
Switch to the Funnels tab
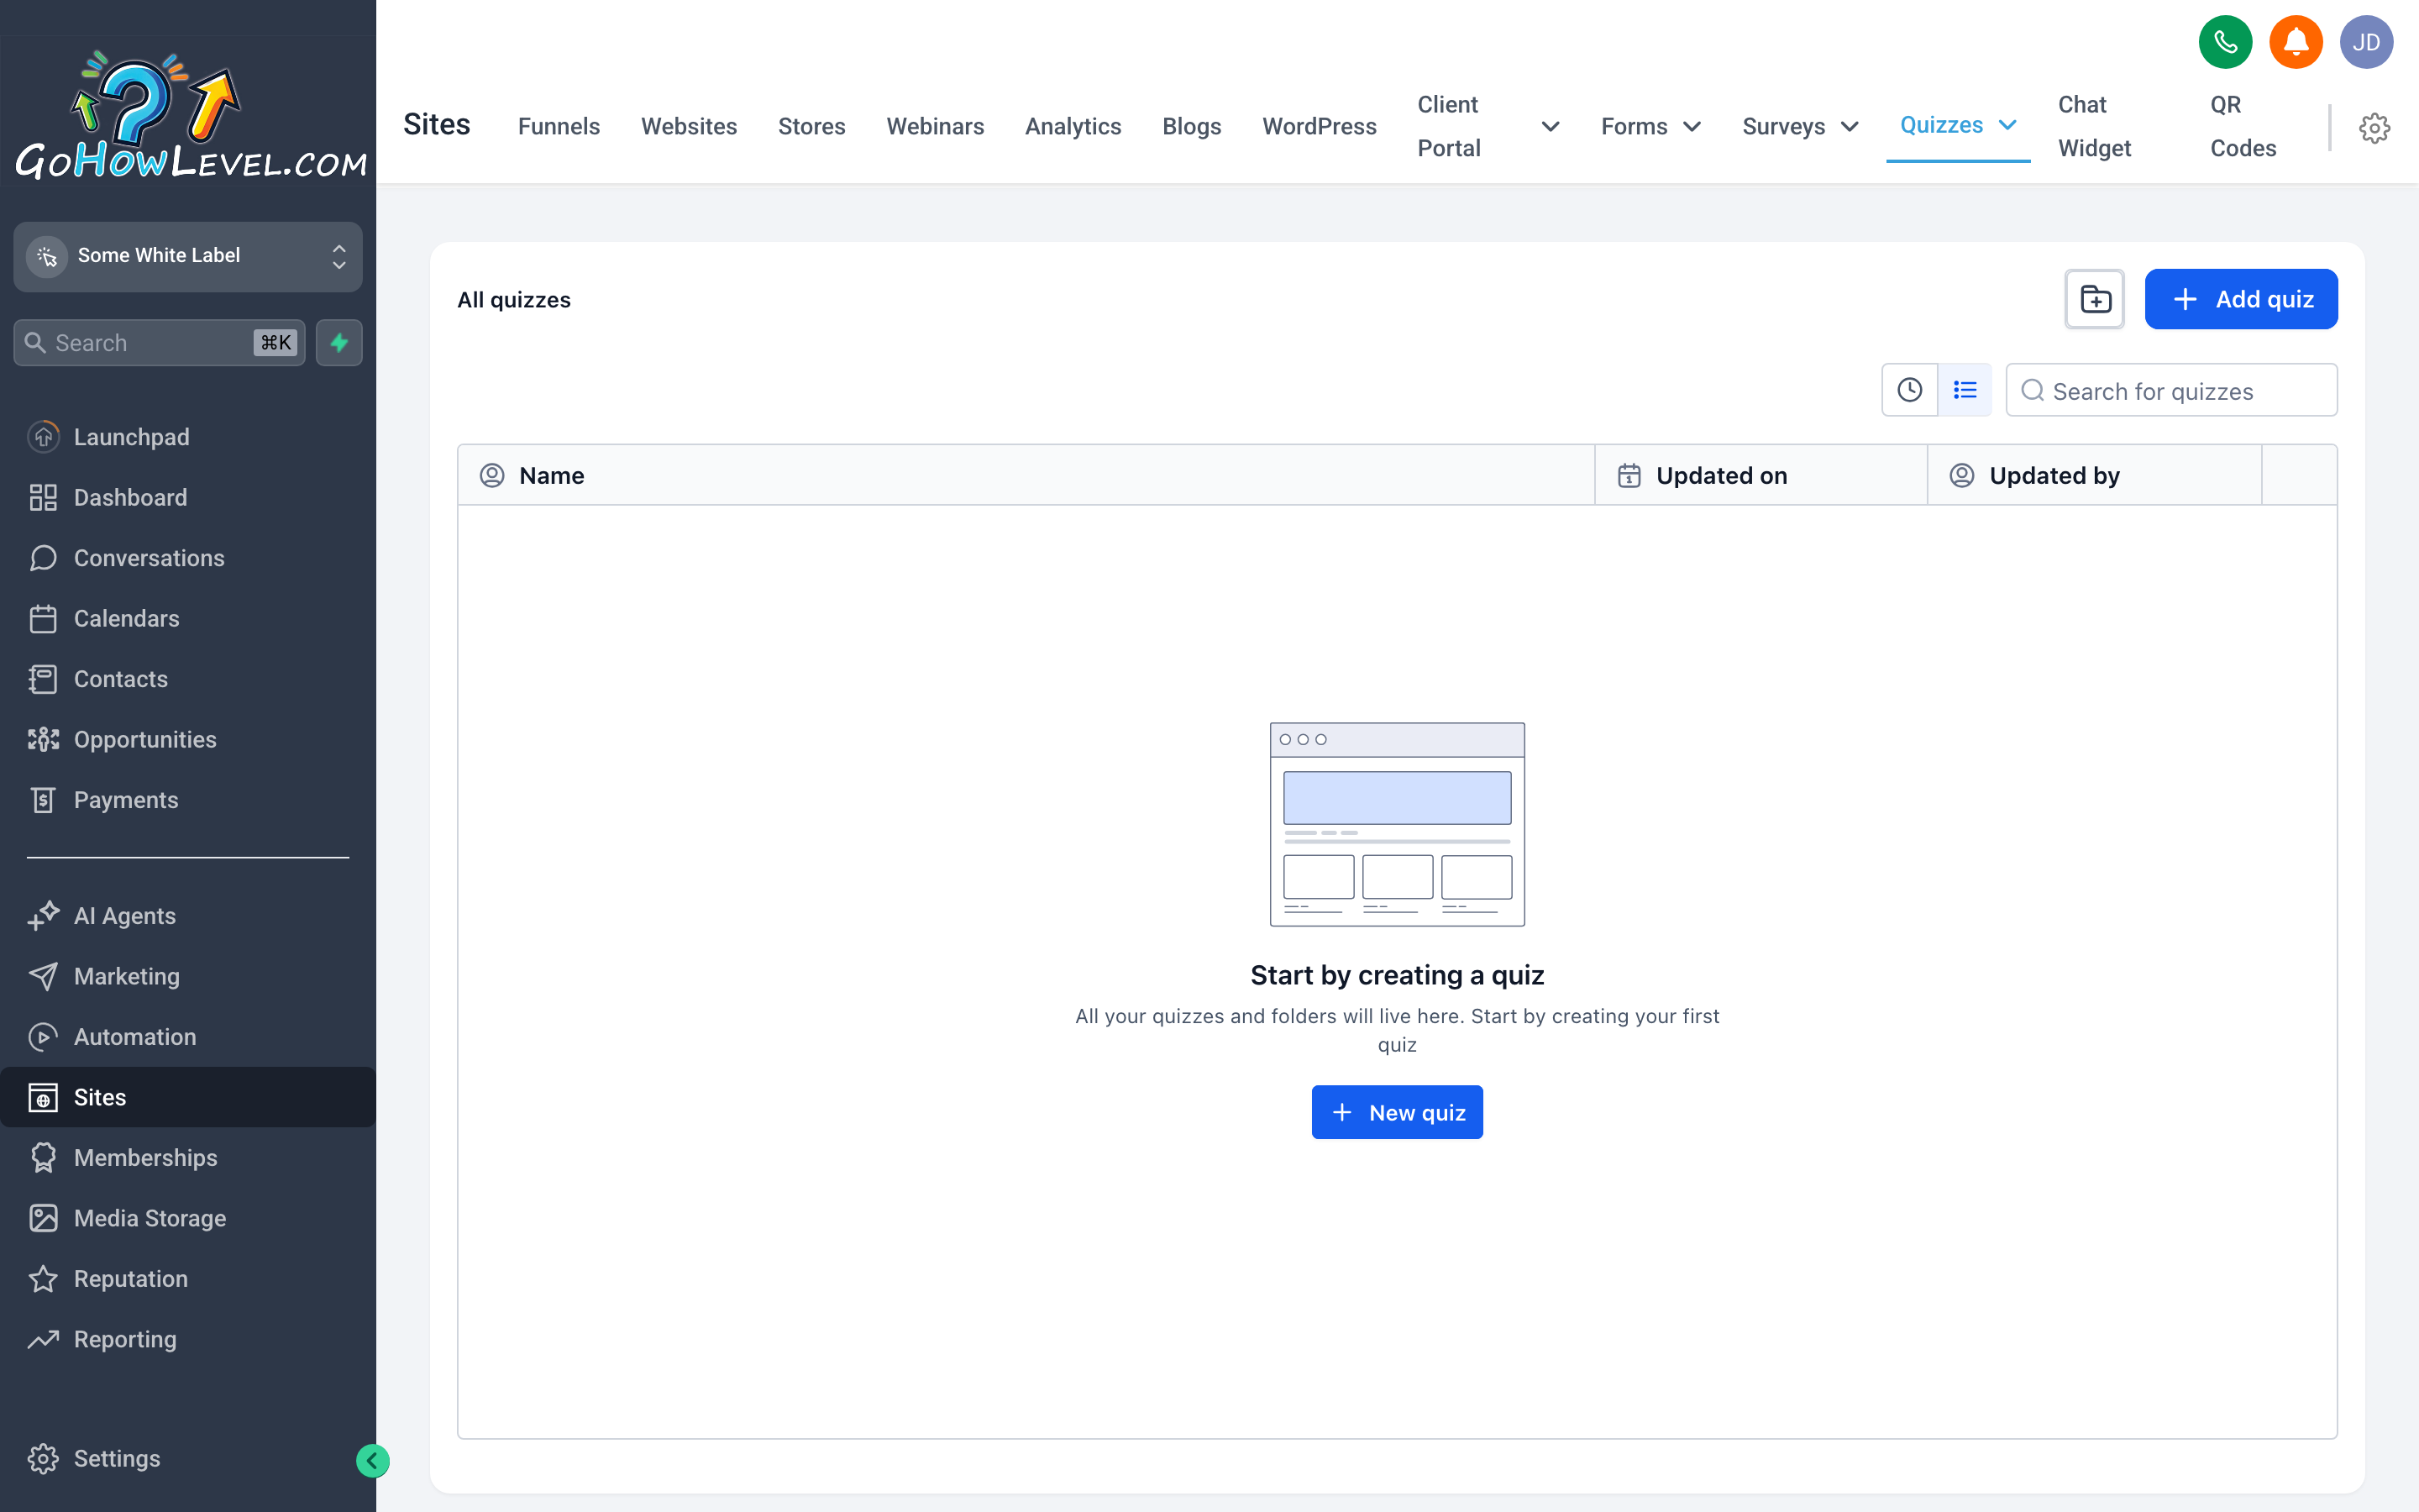559,126
